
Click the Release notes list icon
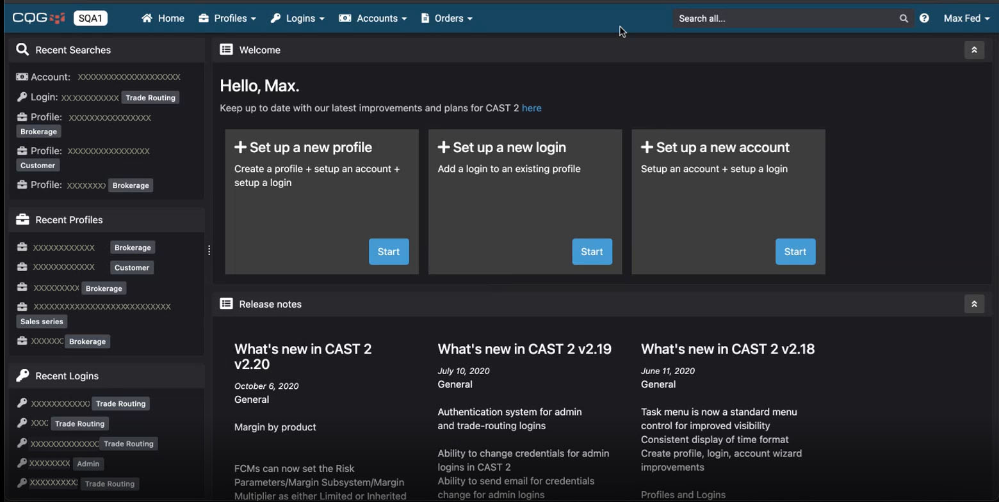pyautogui.click(x=226, y=304)
